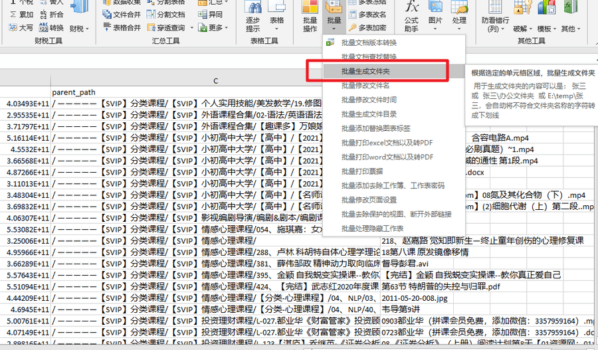Open the 更多 more dropdown
The width and height of the screenshot is (598, 350).
coord(213,27)
